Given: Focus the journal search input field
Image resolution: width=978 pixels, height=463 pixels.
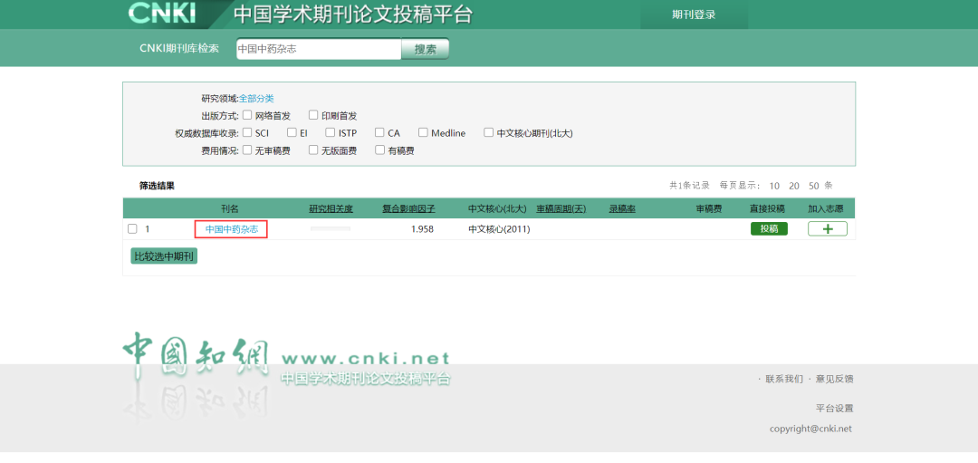Looking at the screenshot, I should pyautogui.click(x=318, y=49).
